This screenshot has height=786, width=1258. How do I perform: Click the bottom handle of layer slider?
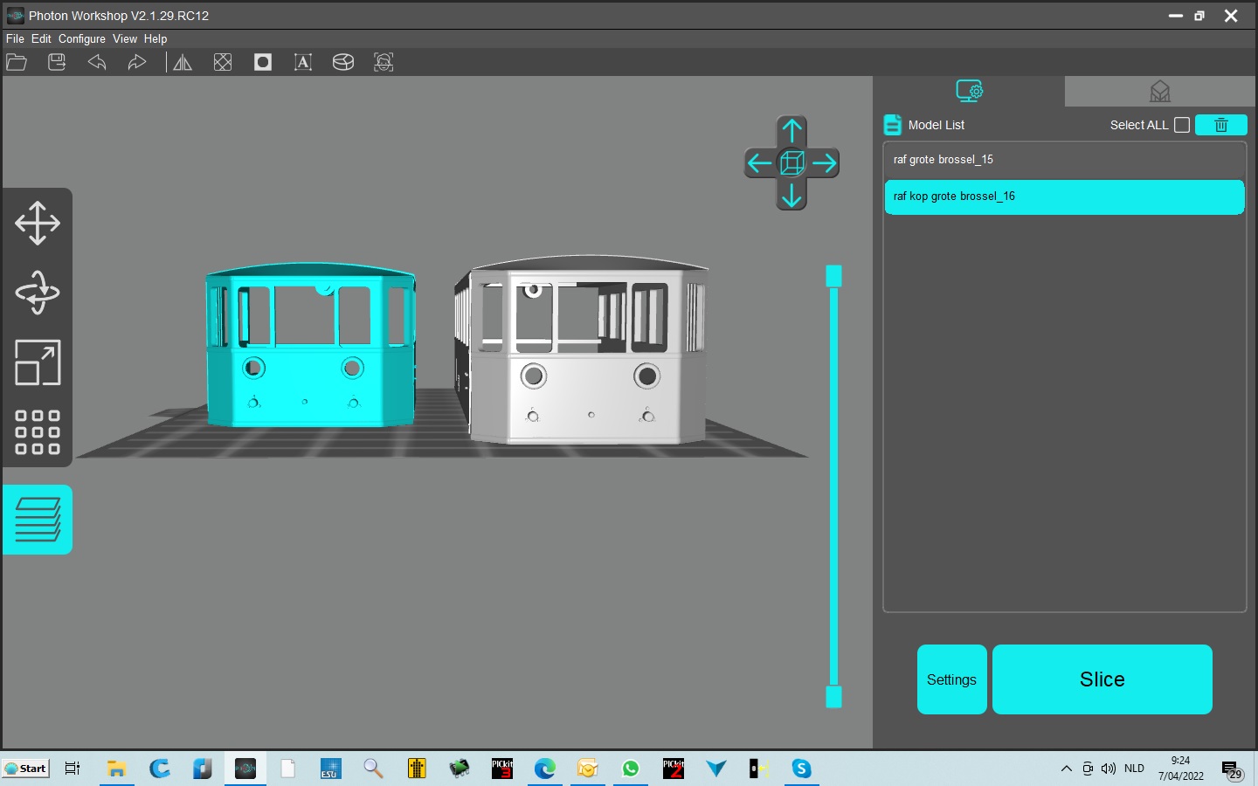click(834, 697)
